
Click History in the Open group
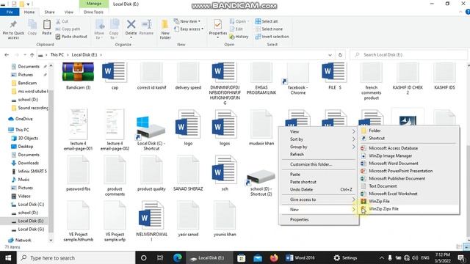tap(239, 37)
